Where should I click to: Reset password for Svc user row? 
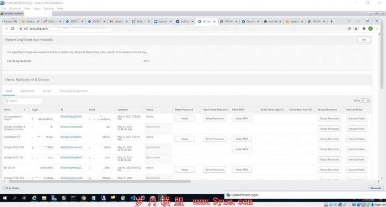185,119
